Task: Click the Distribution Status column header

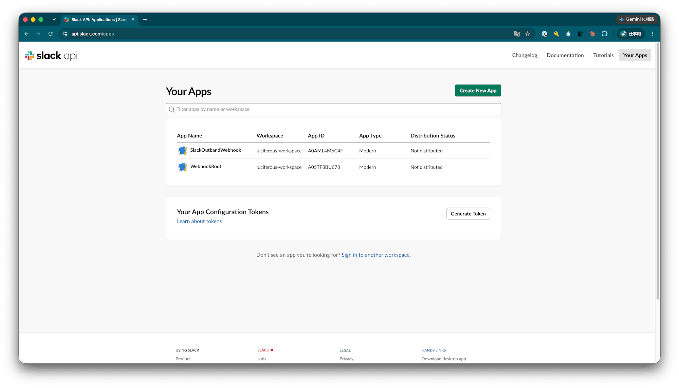Action: 433,136
